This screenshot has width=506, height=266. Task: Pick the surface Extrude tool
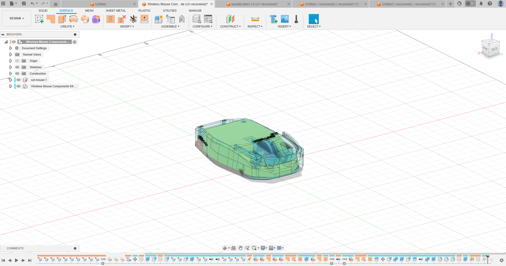[x=62, y=19]
